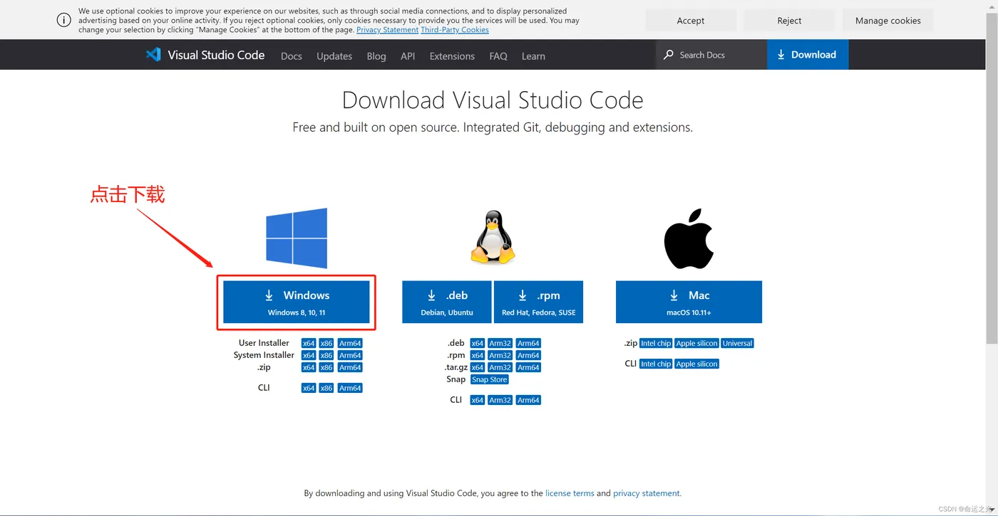Click the Apple logo image
Viewport: 998px width, 516px height.
[689, 239]
